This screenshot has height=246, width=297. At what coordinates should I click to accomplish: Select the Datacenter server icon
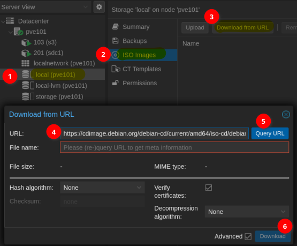pos(10,21)
